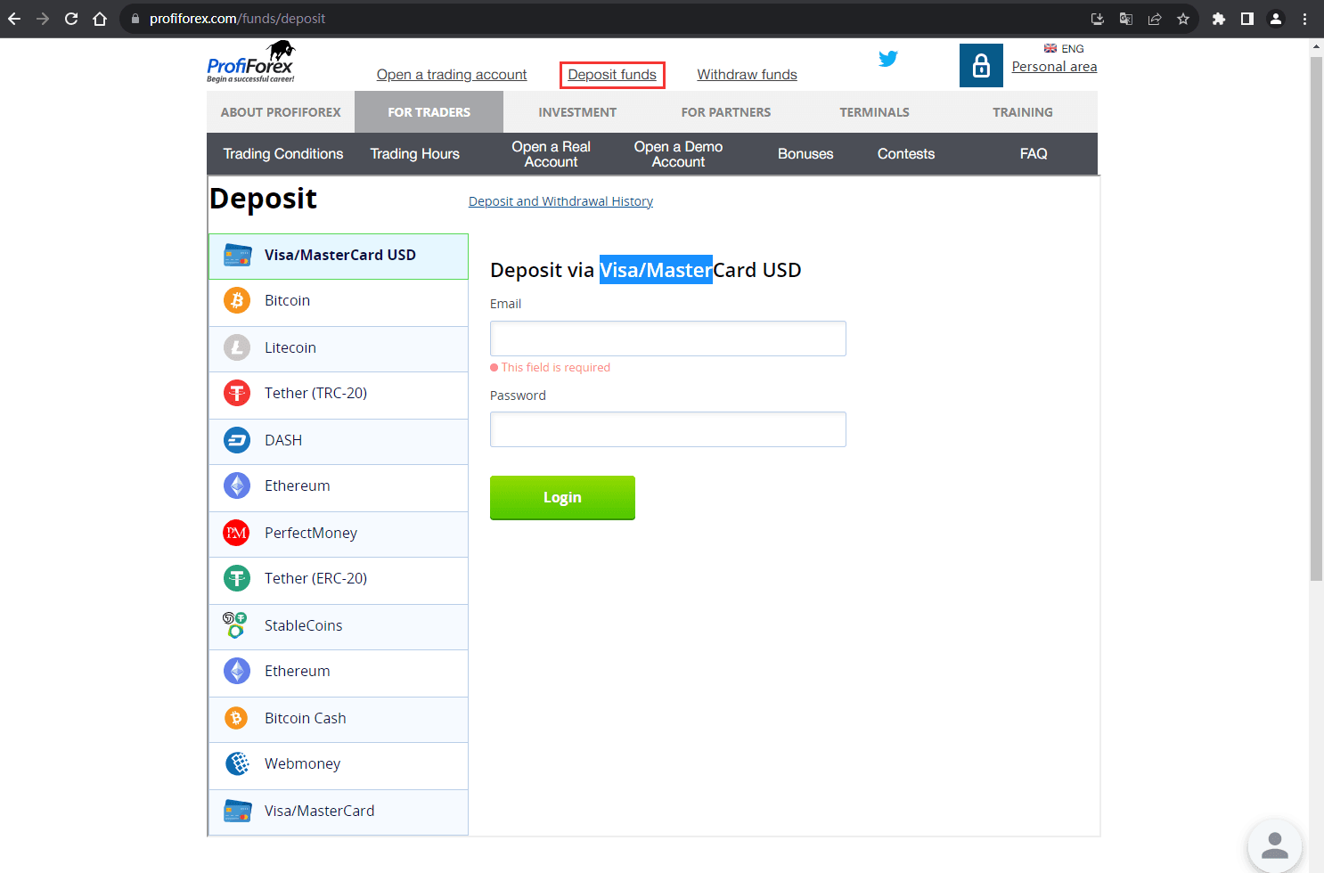The width and height of the screenshot is (1324, 873).
Task: Click the page vertical scrollbar thumb
Action: click(1316, 318)
